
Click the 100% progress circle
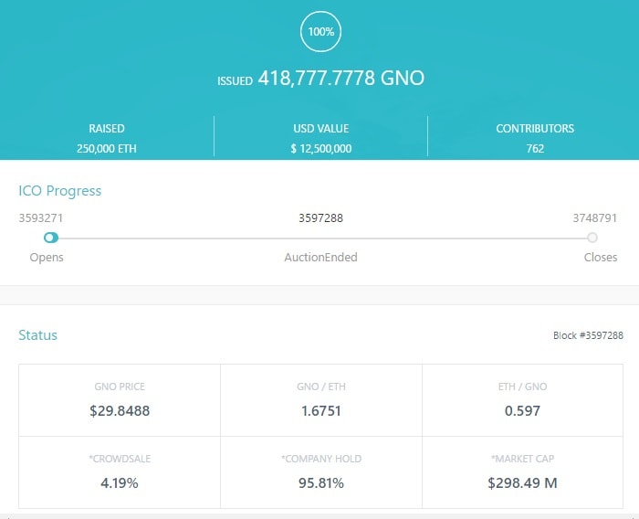320,32
